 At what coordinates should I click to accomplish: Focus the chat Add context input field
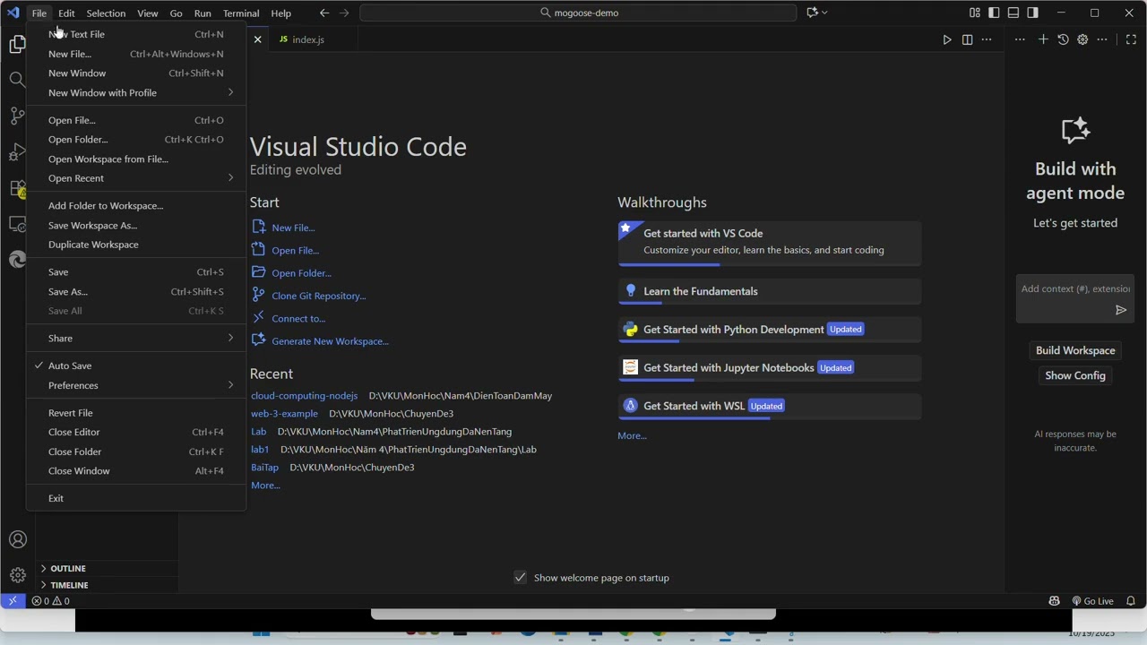coord(1075,288)
